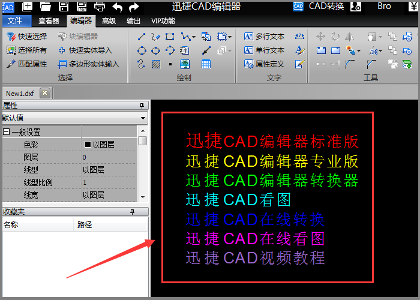Click the 名称 column header in favorites
This screenshot has height=300, width=420.
tap(38, 224)
